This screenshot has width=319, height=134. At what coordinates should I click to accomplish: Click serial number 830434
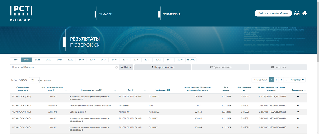(x=198, y=127)
